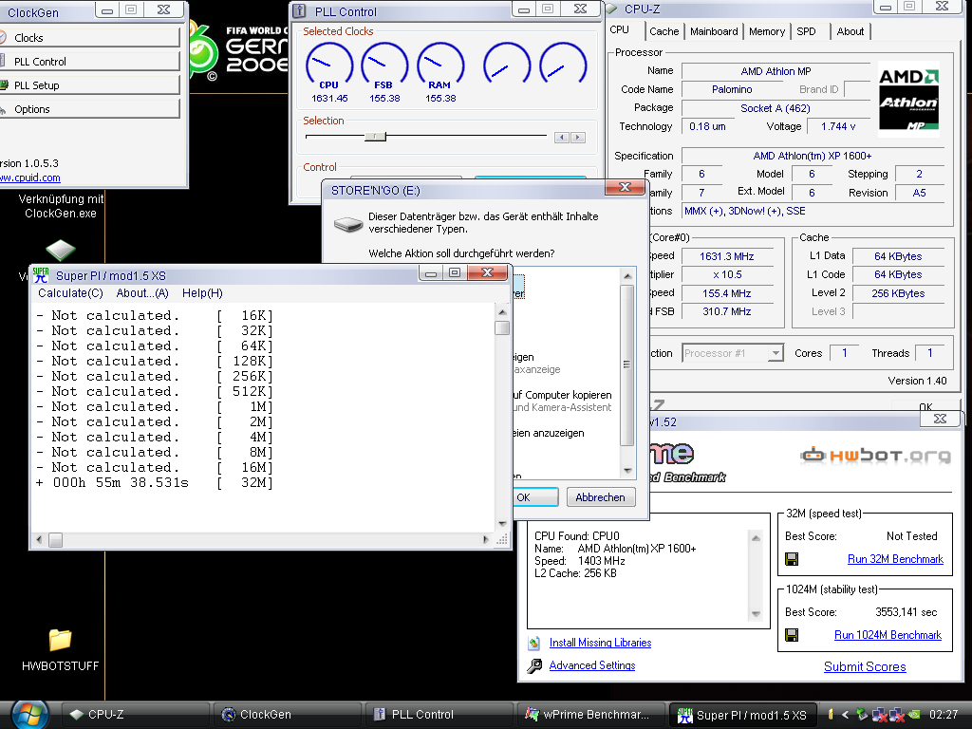The image size is (972, 729).
Task: Switch to the SPD tab in CPU-Z
Action: (x=806, y=31)
